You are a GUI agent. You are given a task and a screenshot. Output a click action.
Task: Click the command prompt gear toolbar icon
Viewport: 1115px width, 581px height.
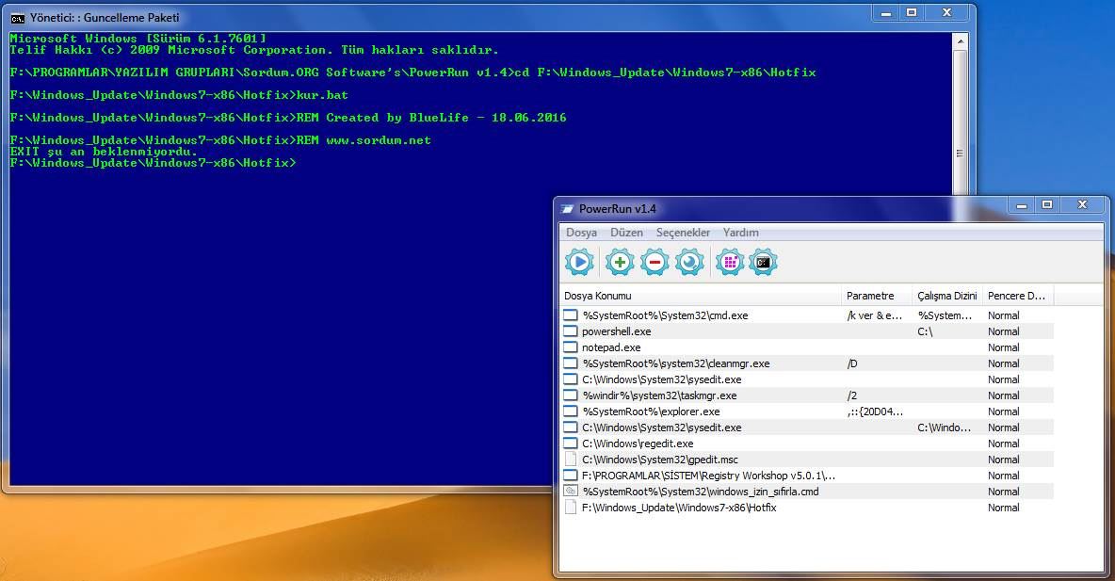763,263
